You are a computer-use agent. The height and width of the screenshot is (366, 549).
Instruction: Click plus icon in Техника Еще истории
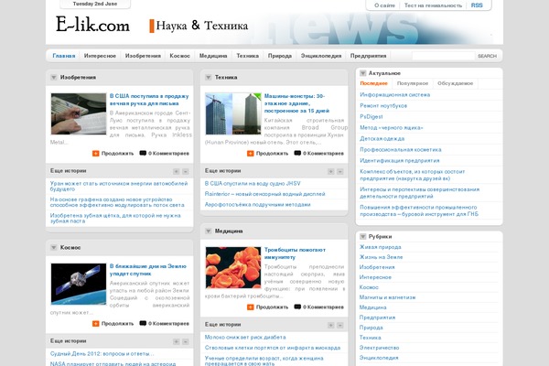[331, 171]
